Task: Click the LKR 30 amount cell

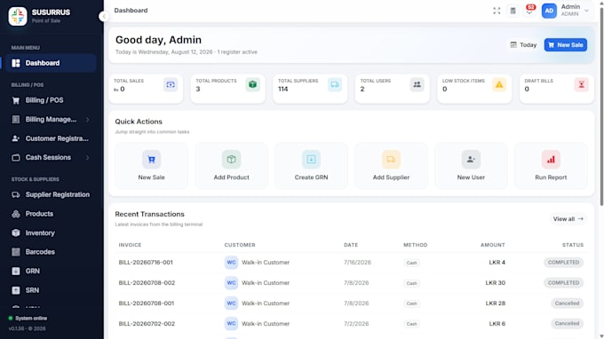Action: (x=495, y=283)
